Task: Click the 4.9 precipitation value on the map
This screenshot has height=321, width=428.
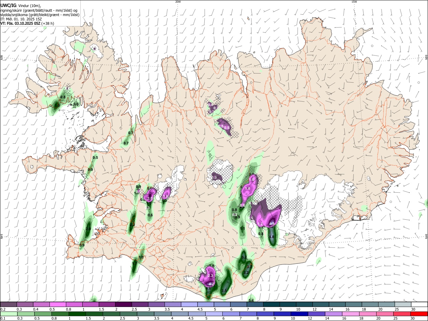Action: (x=272, y=224)
